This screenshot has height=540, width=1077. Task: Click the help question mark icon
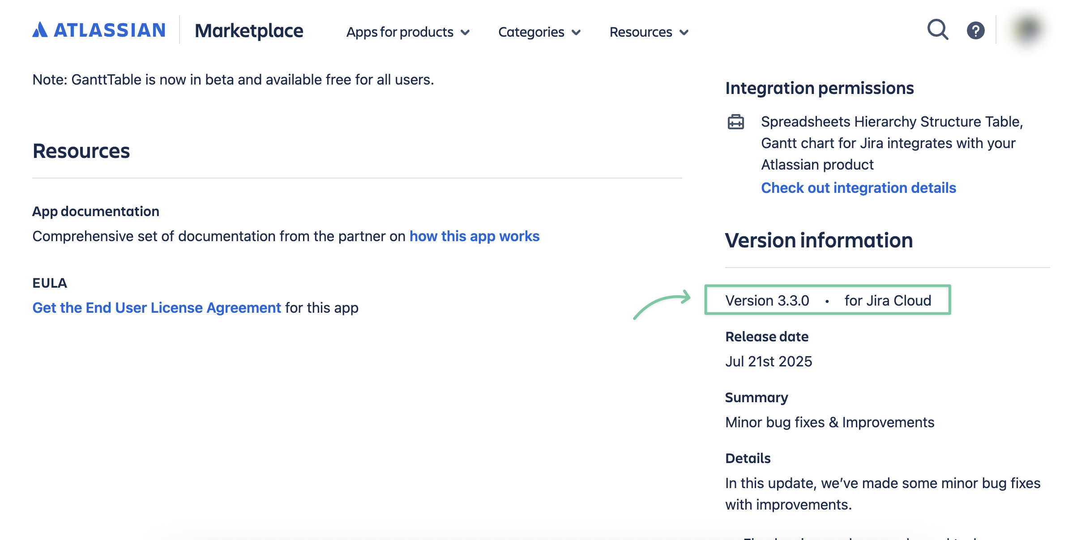point(975,30)
